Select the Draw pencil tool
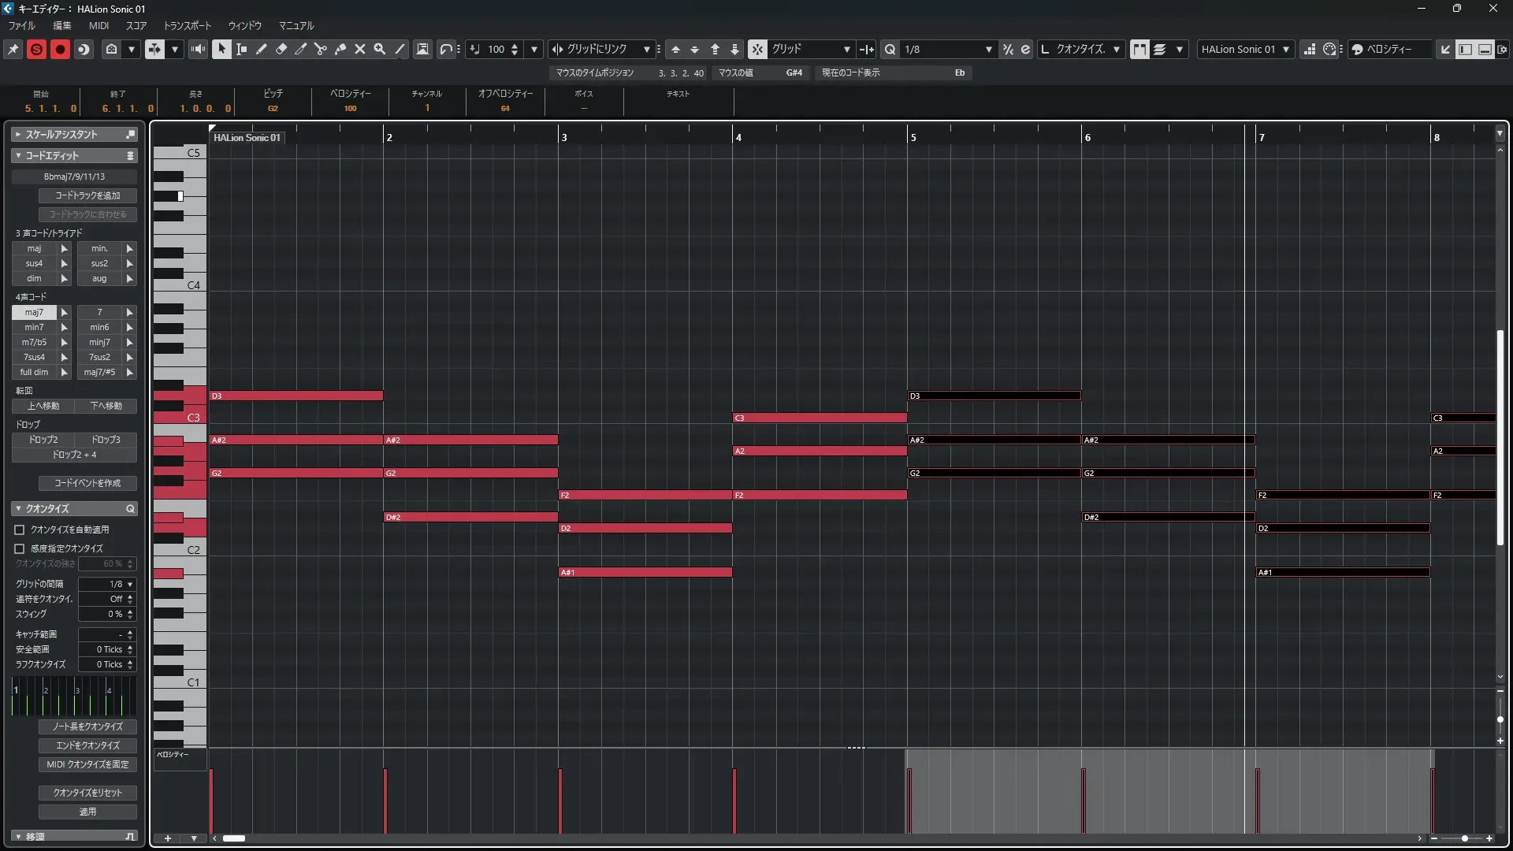 262,49
